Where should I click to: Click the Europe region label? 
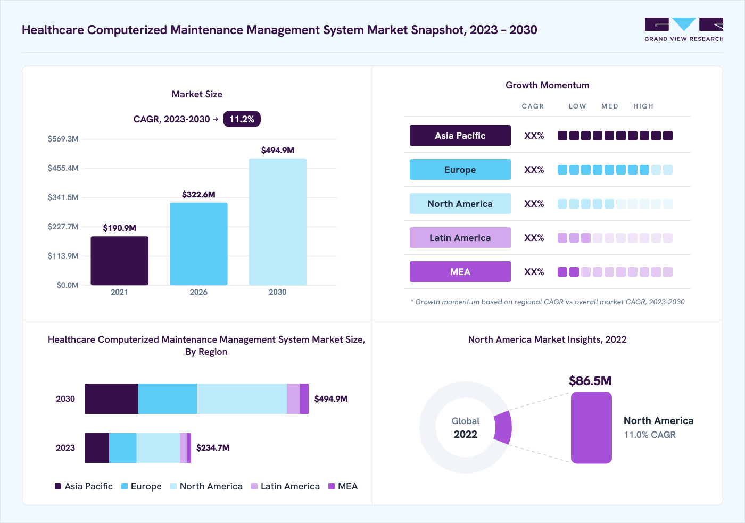(460, 170)
